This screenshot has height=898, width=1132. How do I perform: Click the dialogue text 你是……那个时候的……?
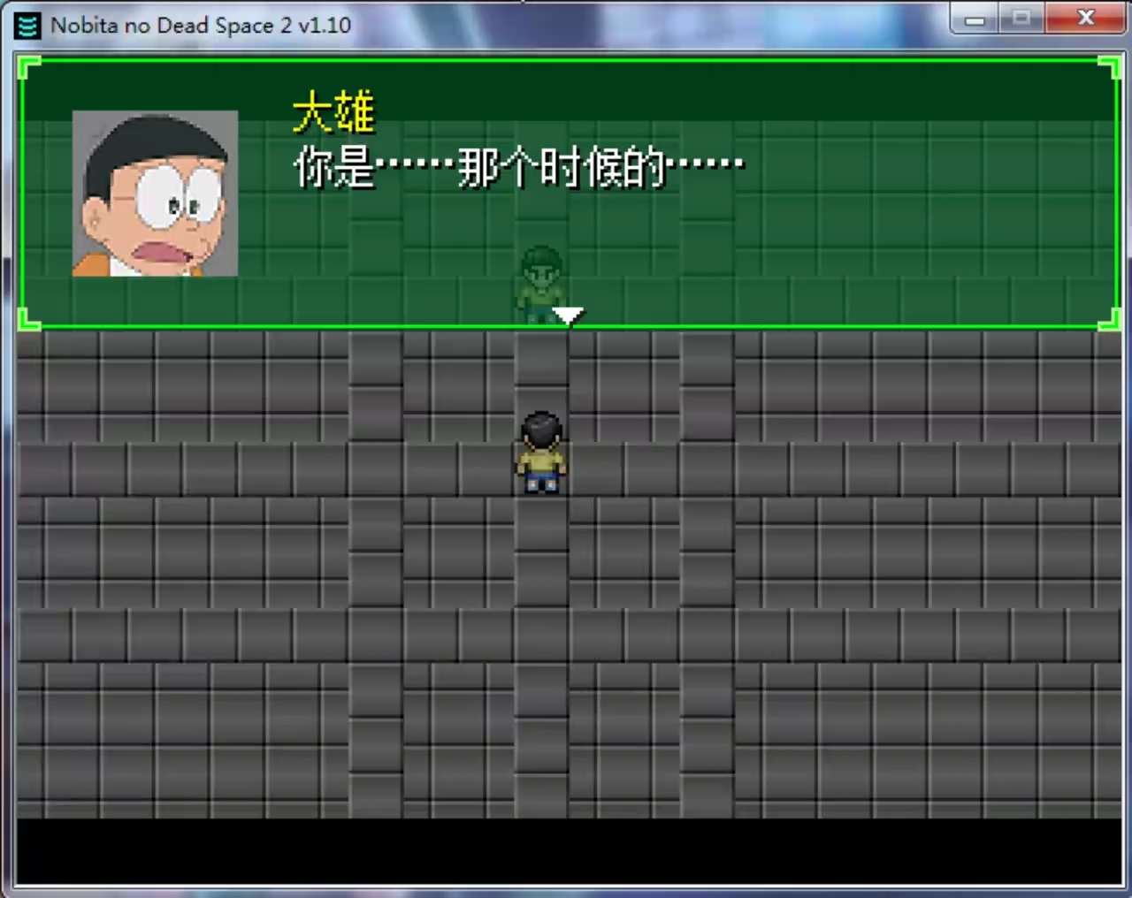click(x=519, y=167)
